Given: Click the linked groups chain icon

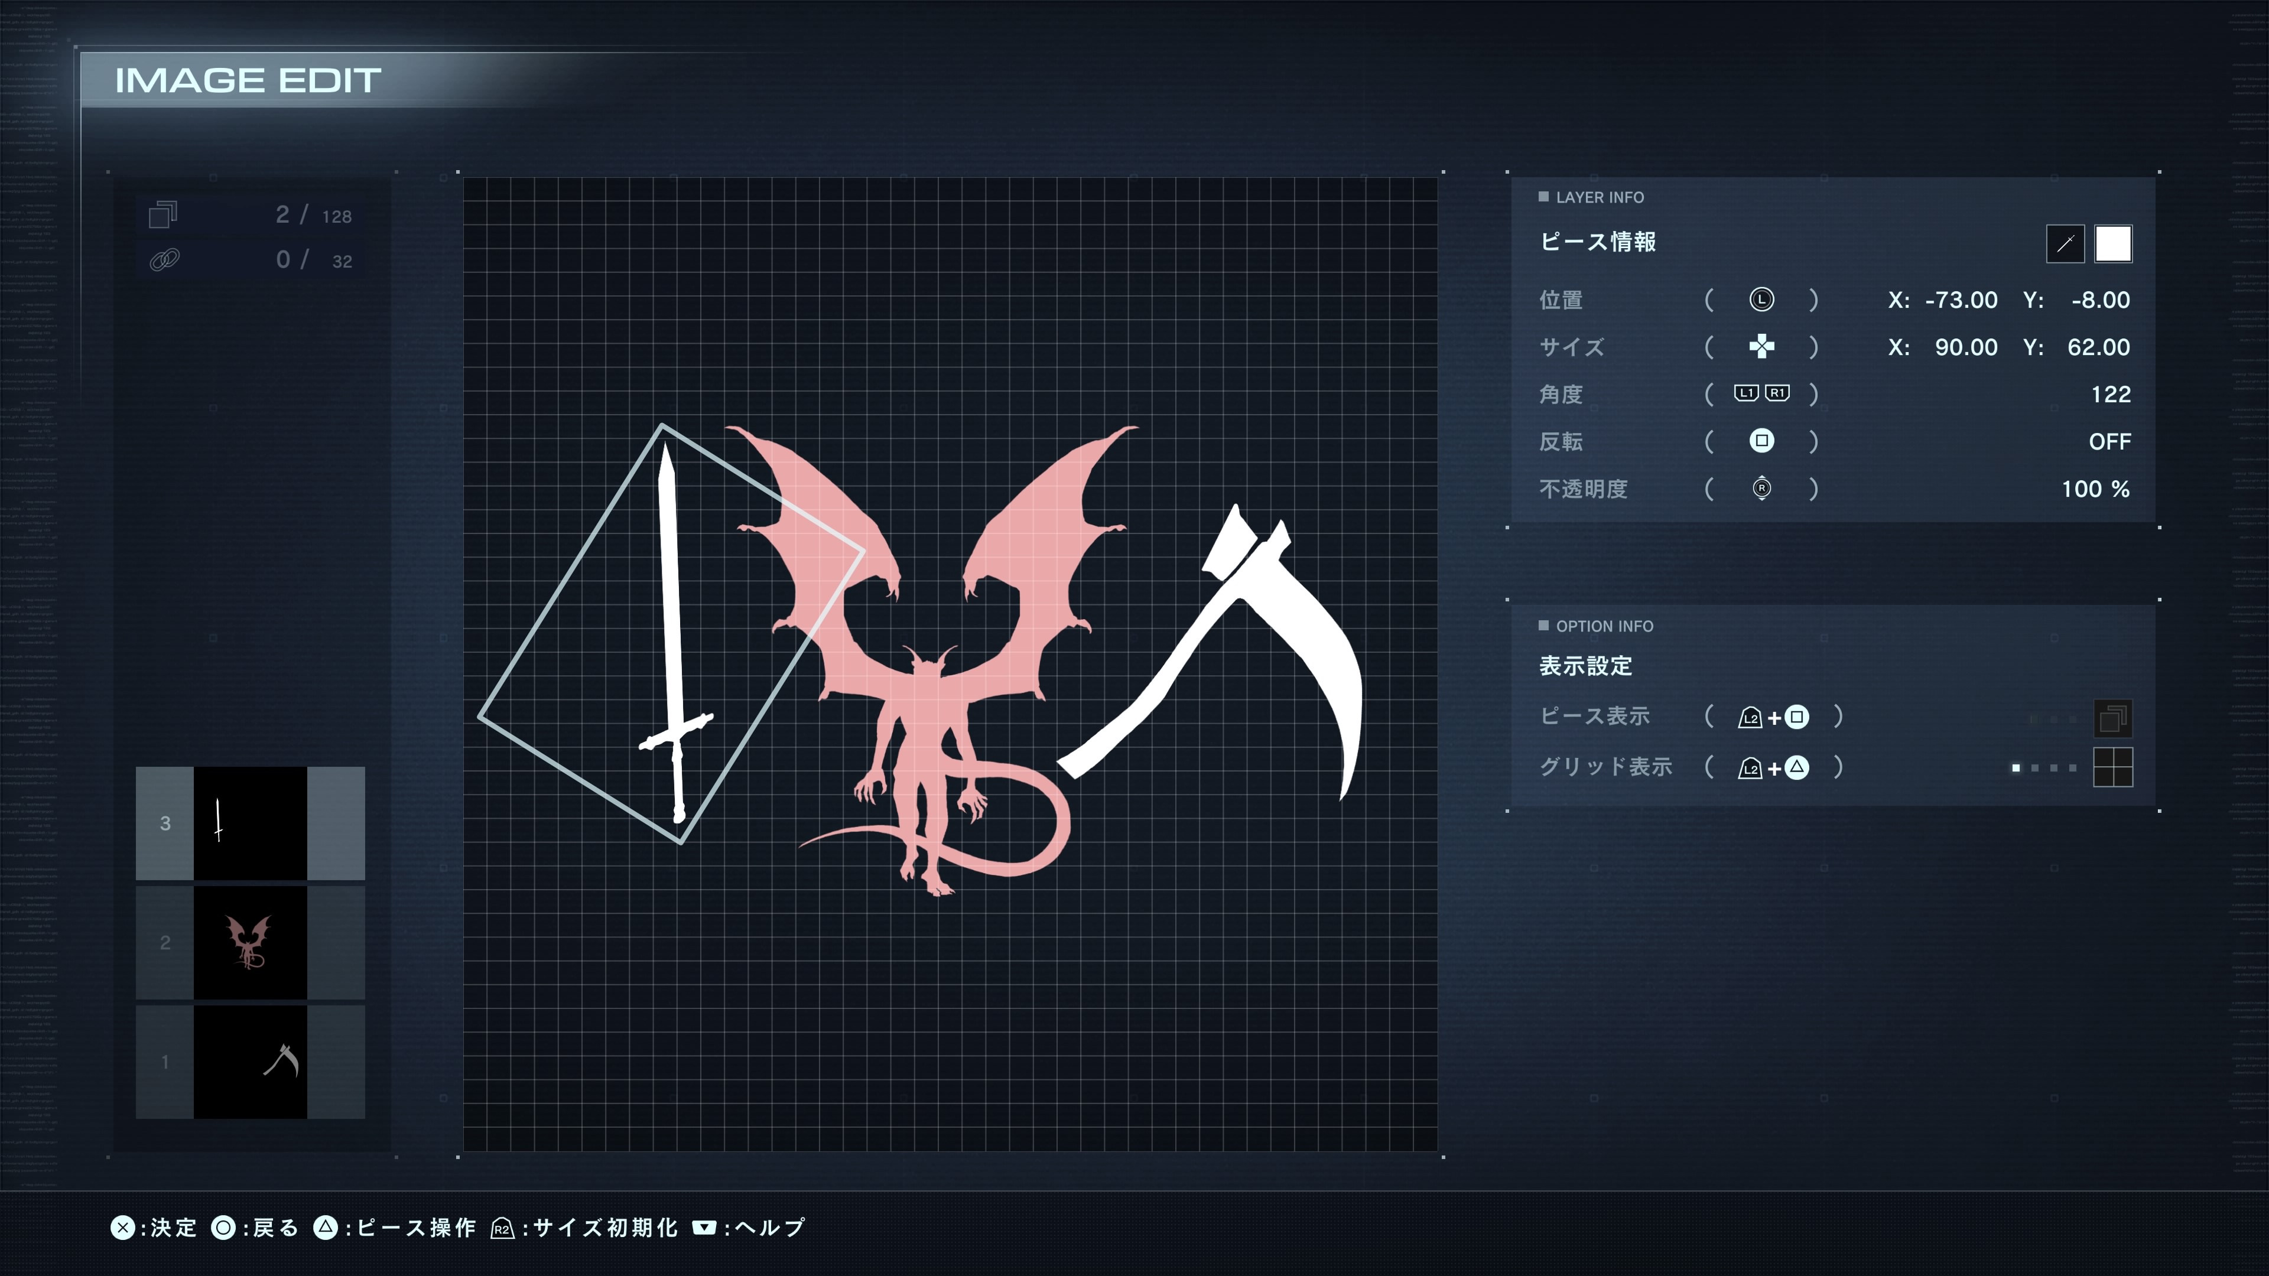Looking at the screenshot, I should pyautogui.click(x=164, y=260).
